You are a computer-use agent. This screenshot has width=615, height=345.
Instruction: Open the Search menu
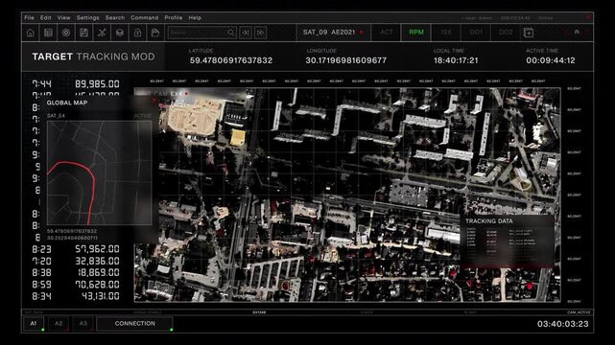click(x=115, y=17)
